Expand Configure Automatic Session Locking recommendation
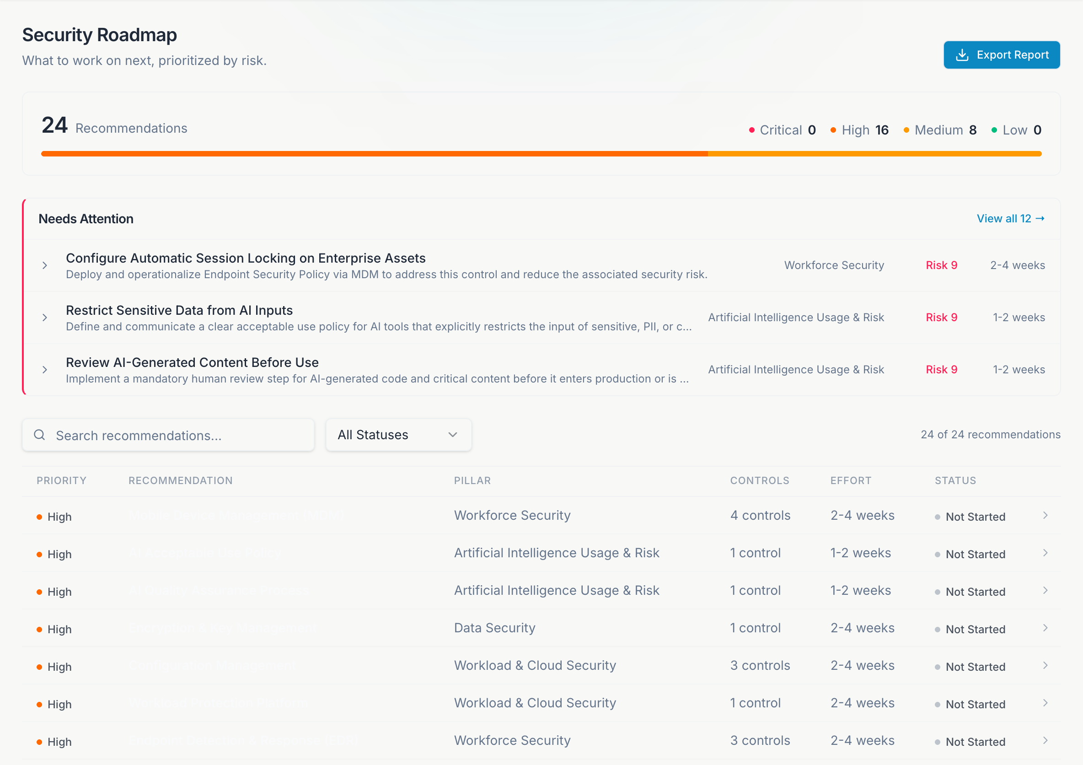The height and width of the screenshot is (765, 1083). tap(45, 265)
